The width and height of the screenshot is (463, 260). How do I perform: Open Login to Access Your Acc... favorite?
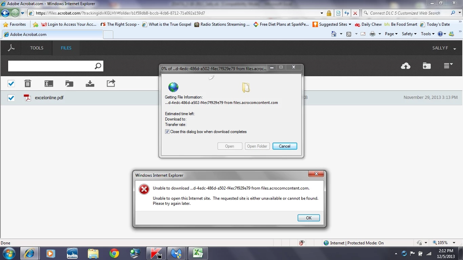point(69,24)
